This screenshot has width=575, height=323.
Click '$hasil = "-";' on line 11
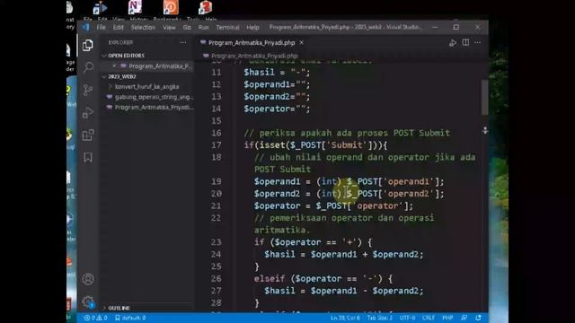tap(277, 73)
